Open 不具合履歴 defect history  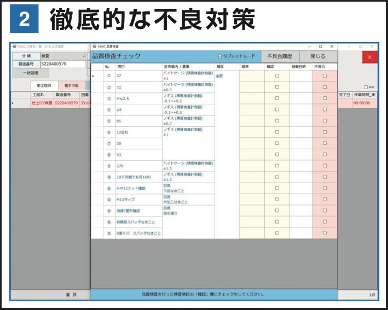coord(279,56)
